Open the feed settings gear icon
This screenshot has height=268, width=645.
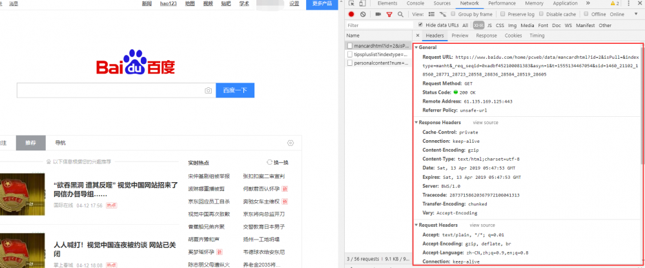(291, 143)
